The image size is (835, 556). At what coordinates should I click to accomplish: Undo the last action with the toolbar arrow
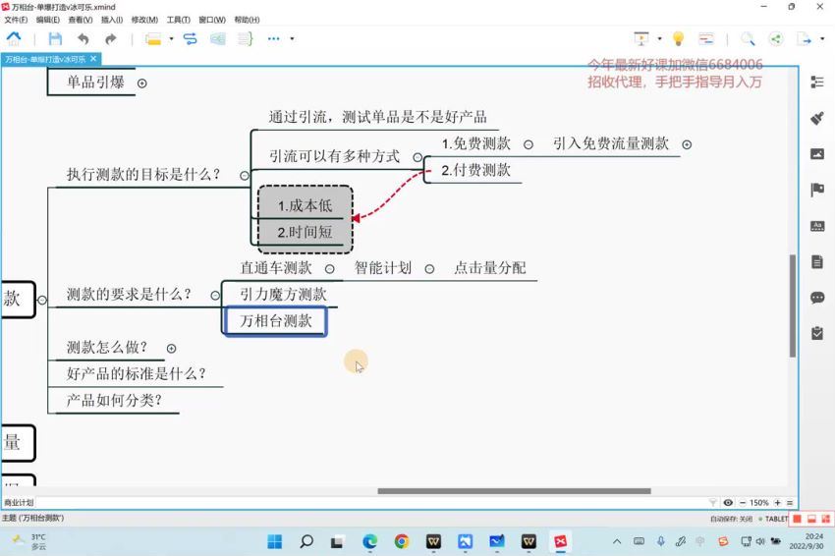[x=83, y=38]
